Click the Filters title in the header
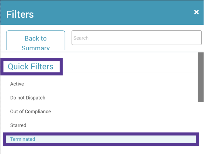204x154 pixels. point(20,14)
